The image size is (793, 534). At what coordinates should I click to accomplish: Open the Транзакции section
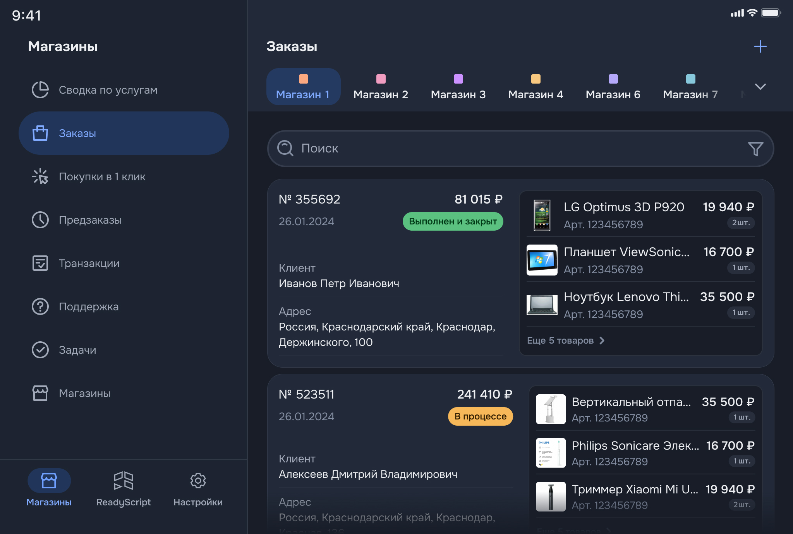[x=124, y=263]
